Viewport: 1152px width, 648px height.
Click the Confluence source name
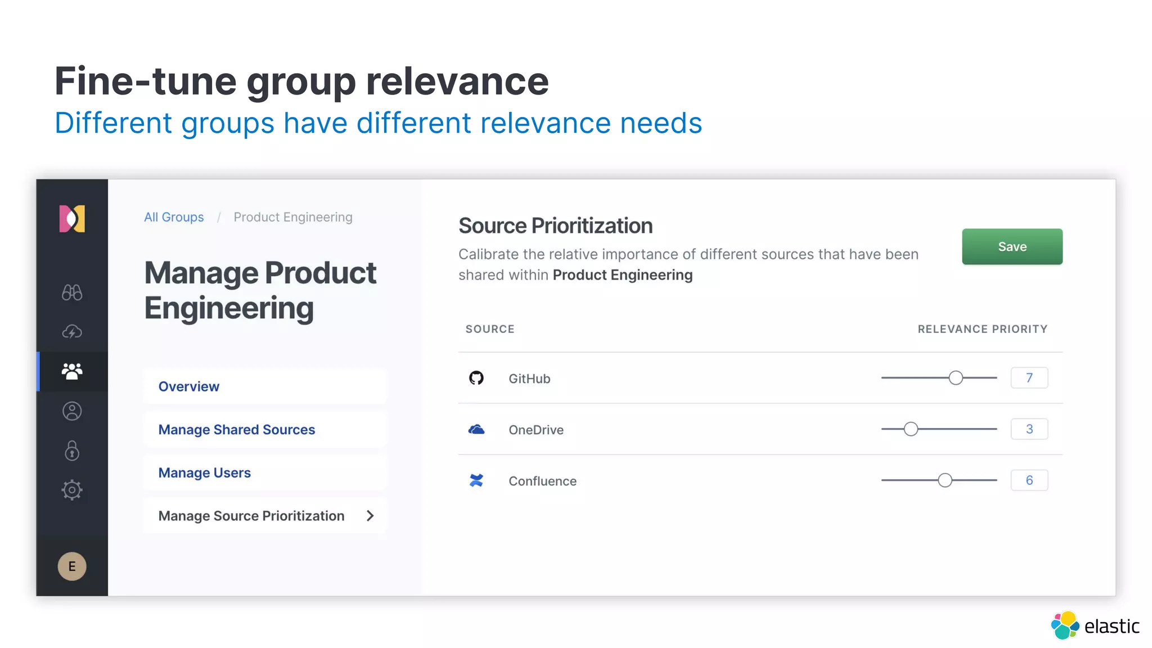[543, 481]
